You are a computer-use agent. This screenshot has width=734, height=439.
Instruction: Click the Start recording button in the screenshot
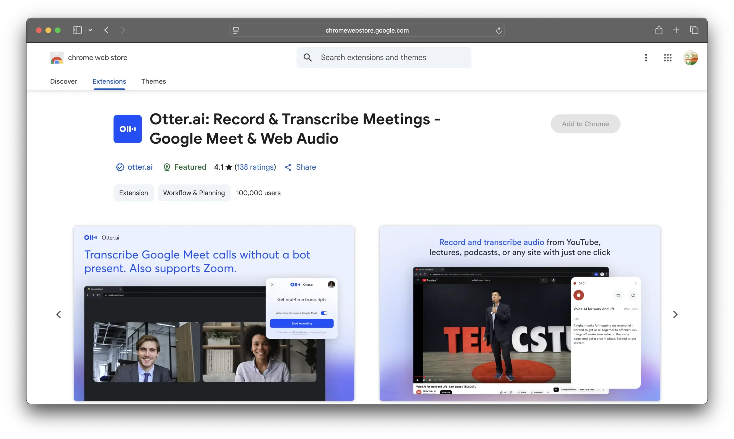click(302, 323)
